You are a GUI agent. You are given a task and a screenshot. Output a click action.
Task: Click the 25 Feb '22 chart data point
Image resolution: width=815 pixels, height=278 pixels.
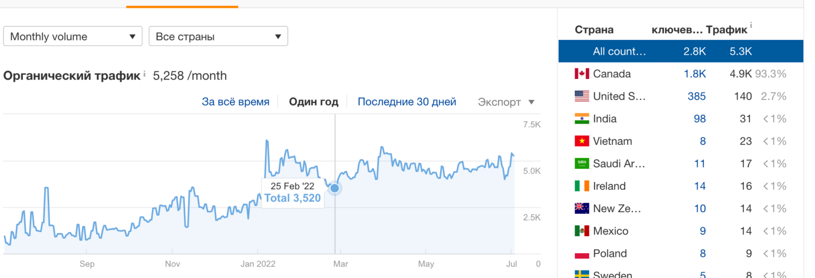[334, 188]
